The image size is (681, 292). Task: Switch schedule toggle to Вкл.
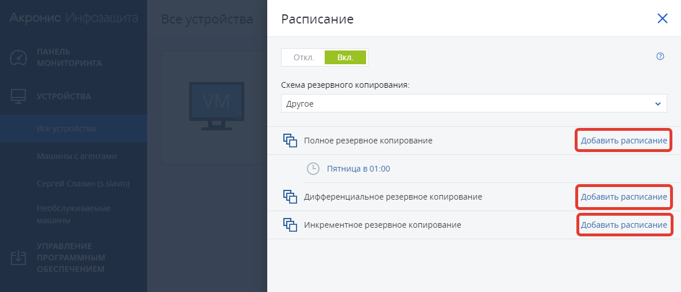tap(345, 57)
